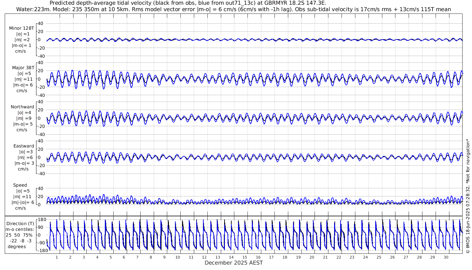Click the 40 tick on the Northward axis
The width and height of the screenshot is (472, 270).
coord(40,102)
